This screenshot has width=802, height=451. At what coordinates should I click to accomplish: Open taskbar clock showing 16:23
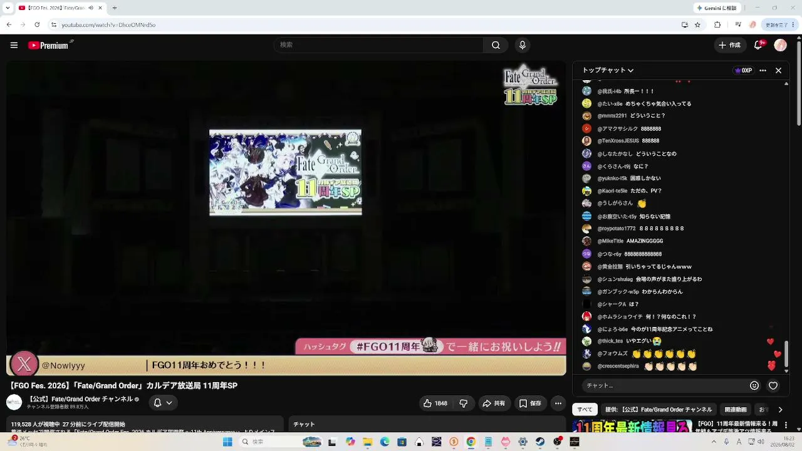(x=783, y=442)
